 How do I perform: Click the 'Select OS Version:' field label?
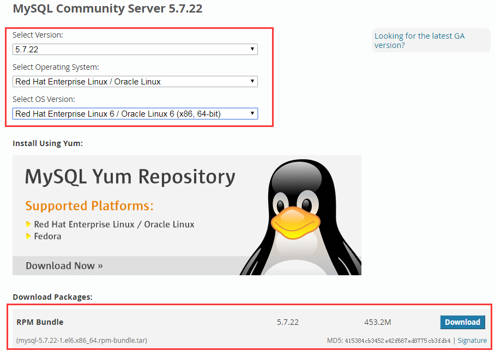pos(44,100)
